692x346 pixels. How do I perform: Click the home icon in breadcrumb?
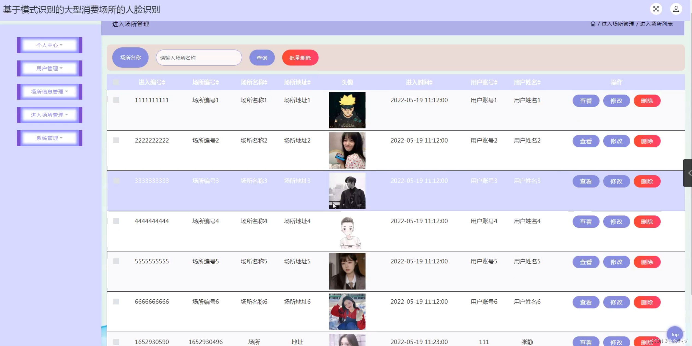[x=593, y=24]
